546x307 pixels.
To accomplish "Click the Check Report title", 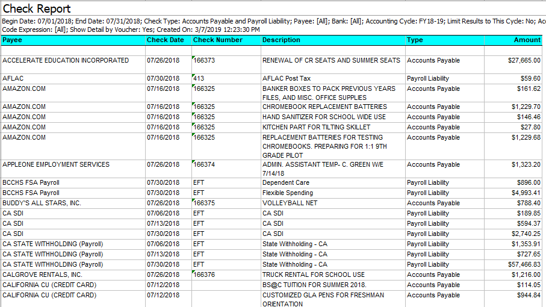I will (x=37, y=8).
